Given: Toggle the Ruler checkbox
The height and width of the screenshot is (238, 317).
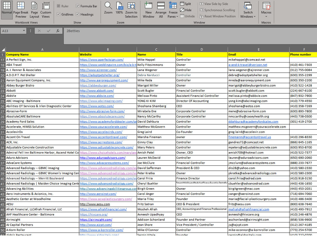Looking at the screenshot, I should point(59,6).
